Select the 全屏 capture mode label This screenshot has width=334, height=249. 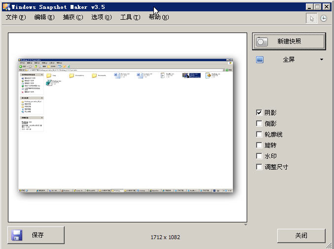click(x=289, y=60)
